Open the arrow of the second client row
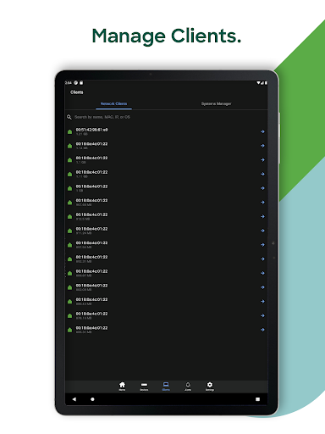The height and width of the screenshot is (434, 325). pos(262,146)
